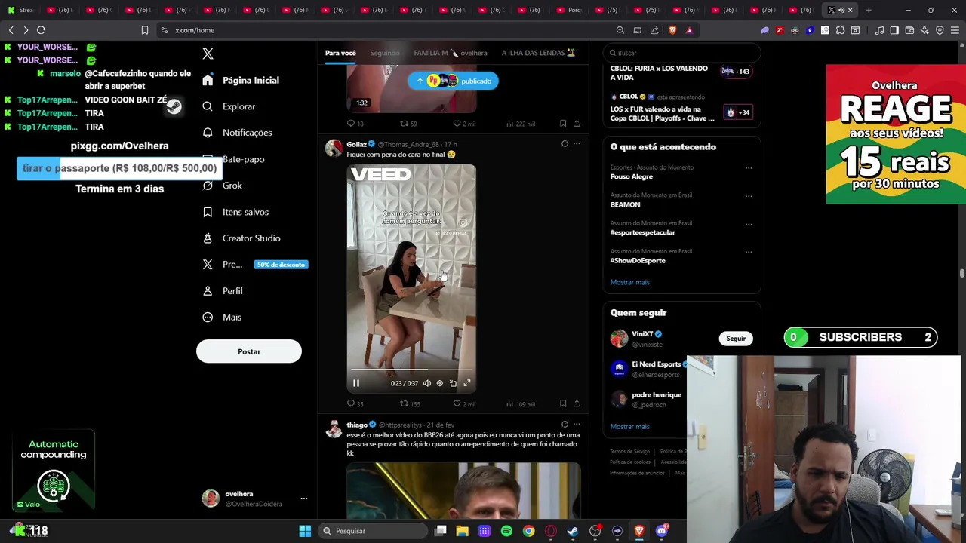
Task: View analytics for the post with 109 mil views
Action: 520,404
